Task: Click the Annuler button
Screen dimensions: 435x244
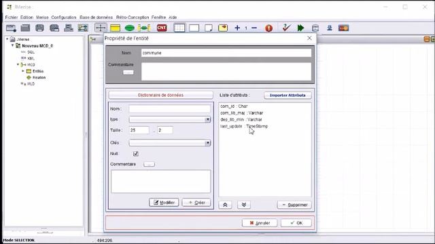Action: pyautogui.click(x=260, y=223)
